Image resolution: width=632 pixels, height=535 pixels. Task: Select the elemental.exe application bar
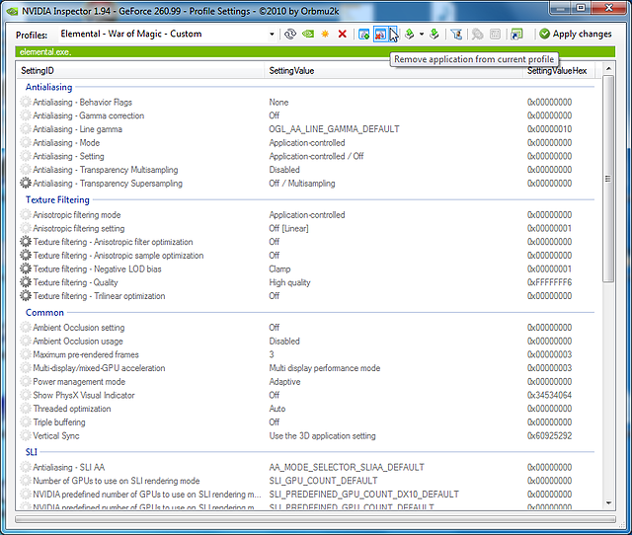point(315,52)
